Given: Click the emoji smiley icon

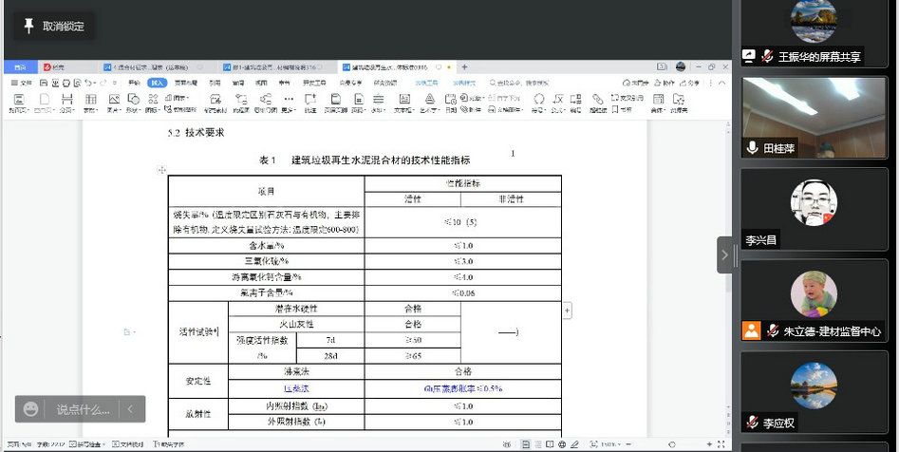Looking at the screenshot, I should tap(31, 409).
